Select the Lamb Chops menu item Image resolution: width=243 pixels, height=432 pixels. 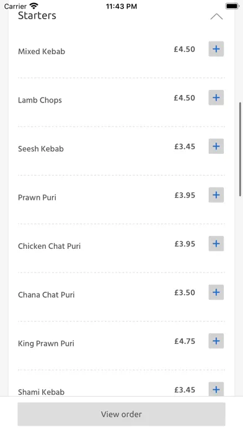click(x=40, y=101)
